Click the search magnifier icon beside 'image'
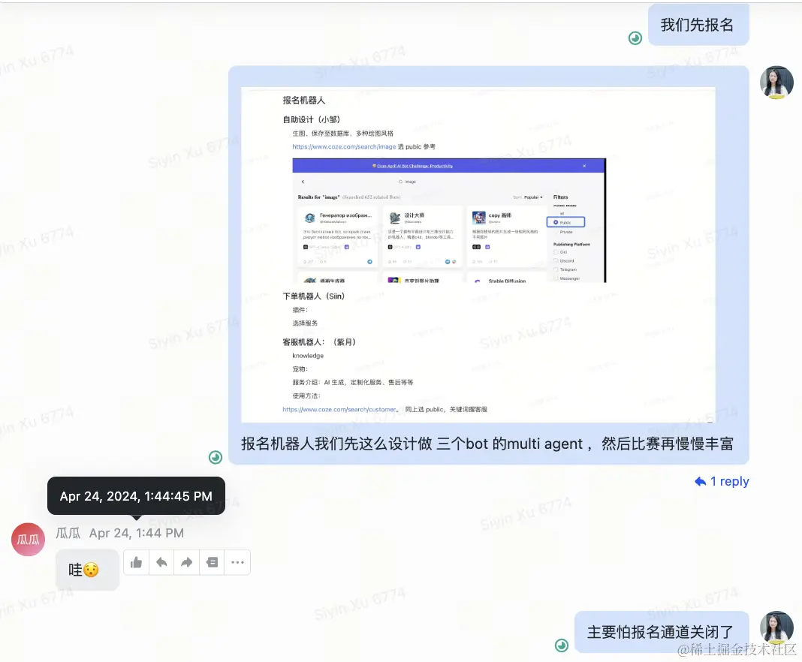 (x=401, y=182)
